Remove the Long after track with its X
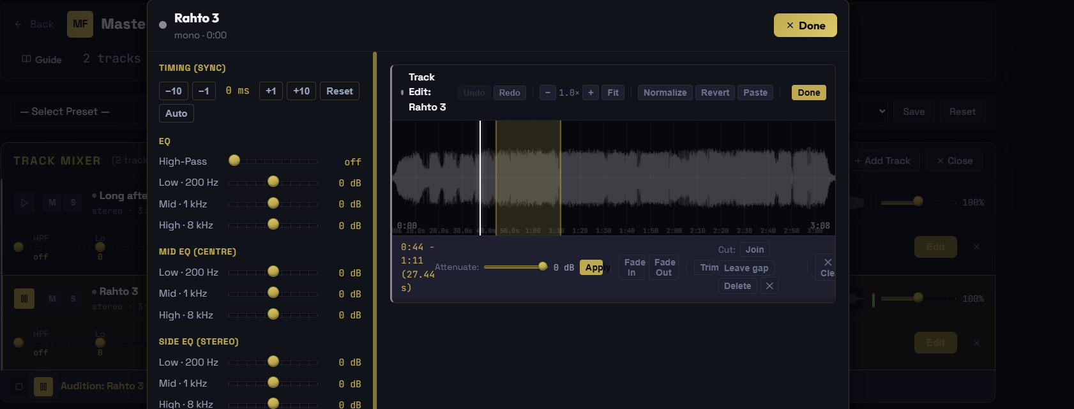This screenshot has width=1074, height=409. point(976,246)
